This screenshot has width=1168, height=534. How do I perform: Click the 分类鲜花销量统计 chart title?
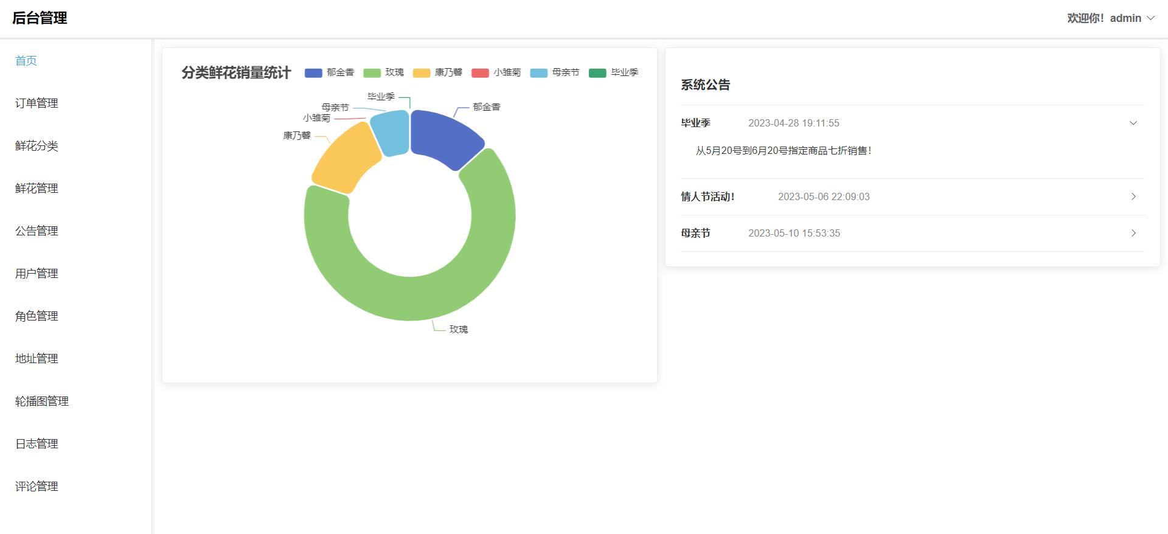point(236,73)
